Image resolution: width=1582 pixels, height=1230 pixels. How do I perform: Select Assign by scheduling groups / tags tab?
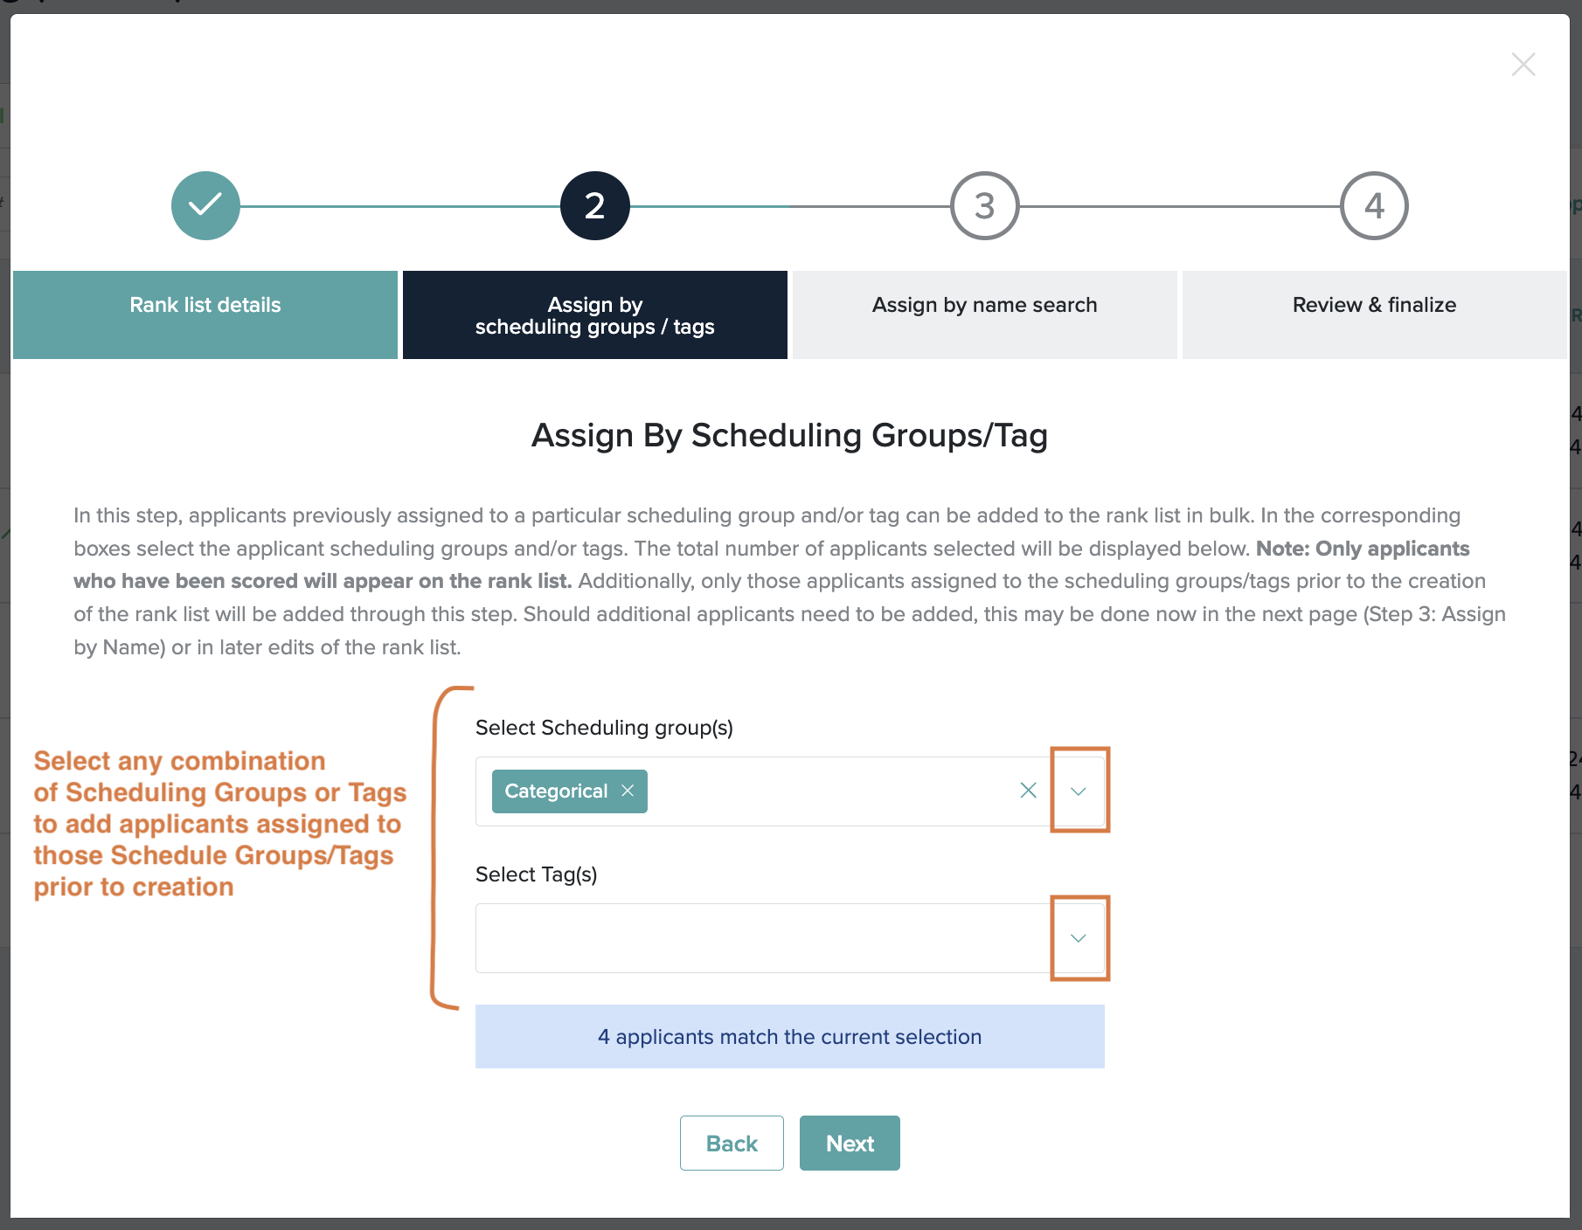[x=595, y=314]
